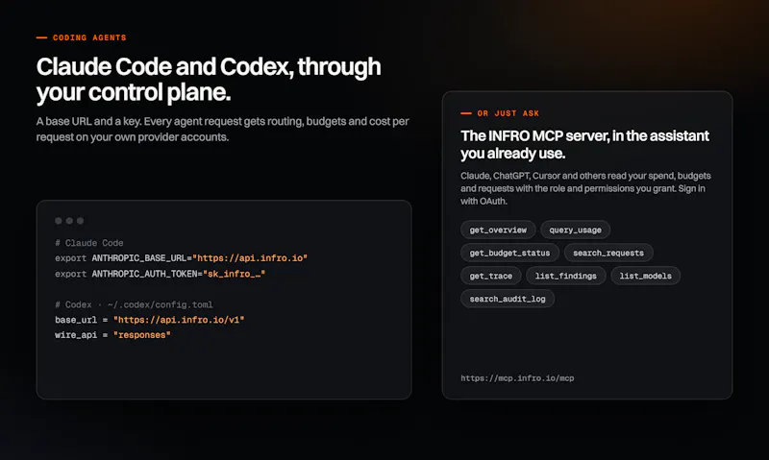Click the wire_api = "responses" line
The image size is (769, 460).
112,335
